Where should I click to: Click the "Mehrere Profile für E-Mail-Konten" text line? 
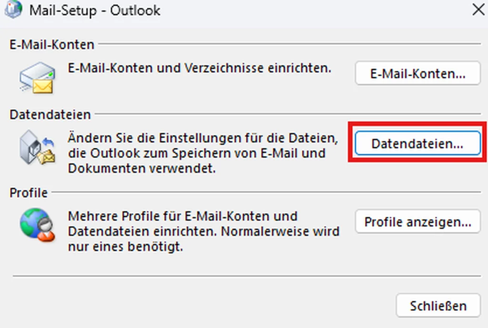click(183, 216)
